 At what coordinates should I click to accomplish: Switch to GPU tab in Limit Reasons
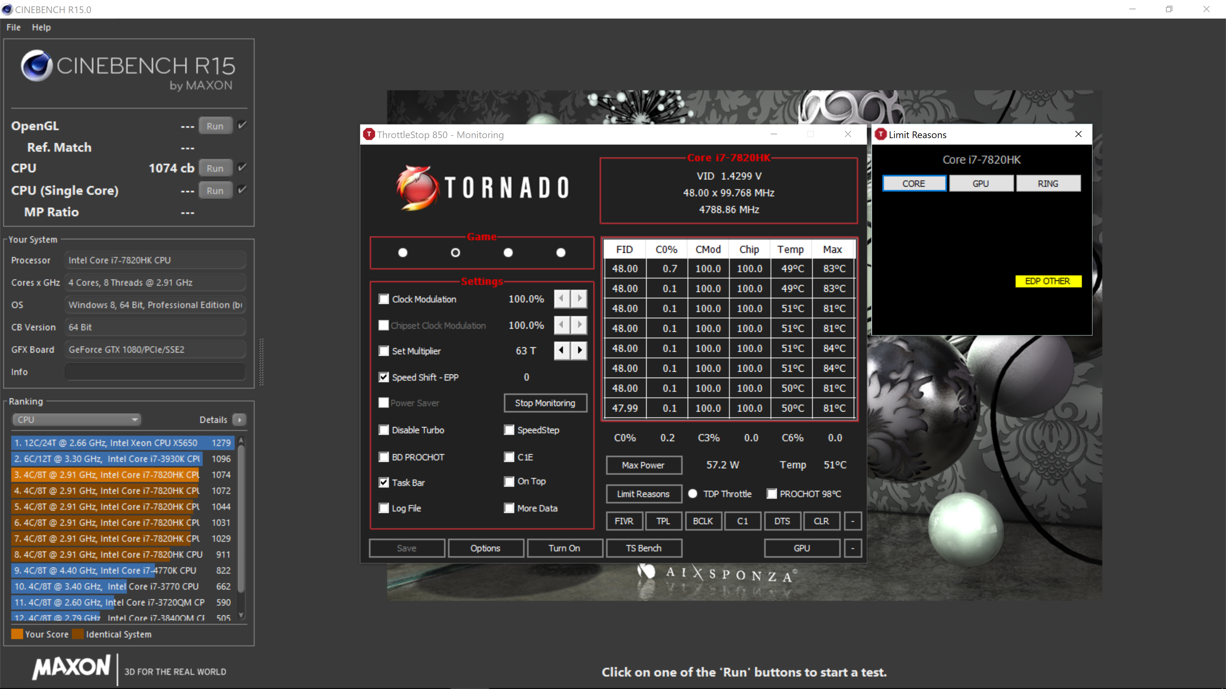981,183
